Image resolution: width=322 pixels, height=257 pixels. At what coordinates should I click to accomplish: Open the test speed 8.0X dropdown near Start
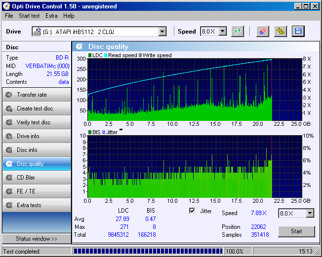(310, 213)
